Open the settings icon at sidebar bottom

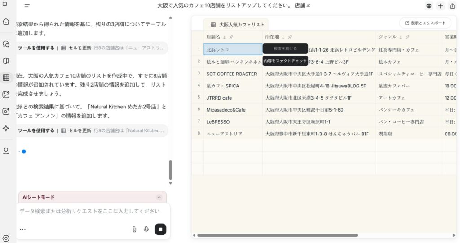point(6,239)
